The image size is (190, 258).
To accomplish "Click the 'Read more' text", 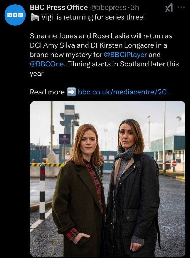I will coord(47,92).
